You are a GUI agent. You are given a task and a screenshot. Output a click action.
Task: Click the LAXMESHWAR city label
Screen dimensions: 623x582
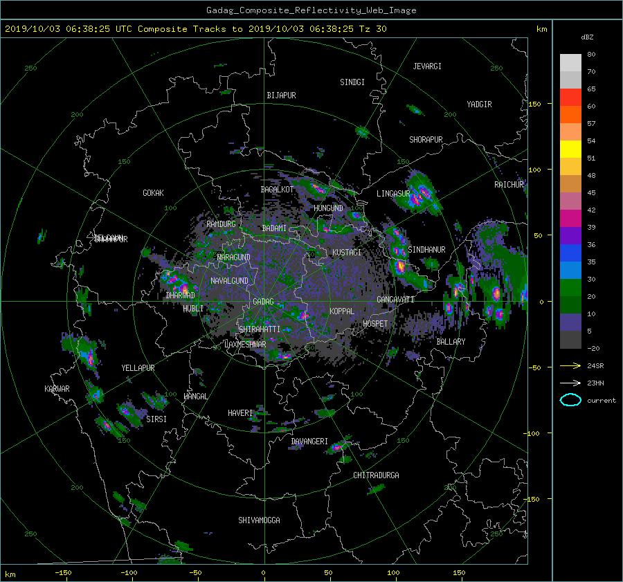pyautogui.click(x=245, y=345)
